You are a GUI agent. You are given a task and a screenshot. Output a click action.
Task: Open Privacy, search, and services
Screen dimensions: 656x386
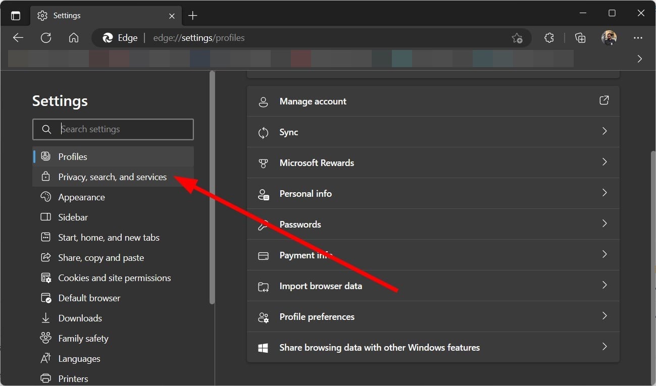[x=113, y=177]
